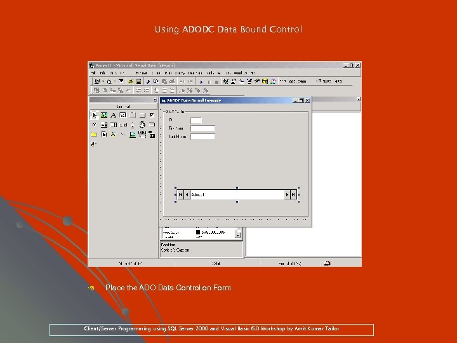Viewport: 457px width, 343px height.
Task: Select the Frame control in the toolbox
Action: [133, 115]
